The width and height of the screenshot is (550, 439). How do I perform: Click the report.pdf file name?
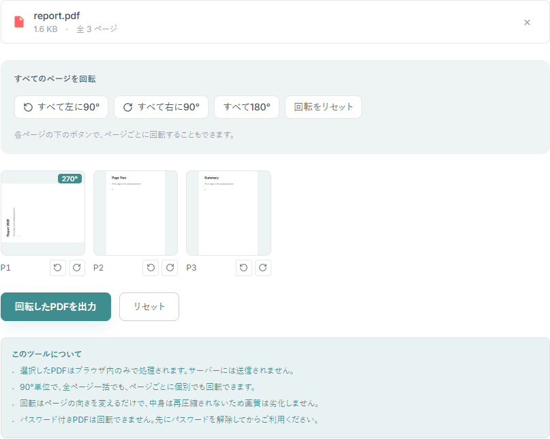coord(57,16)
